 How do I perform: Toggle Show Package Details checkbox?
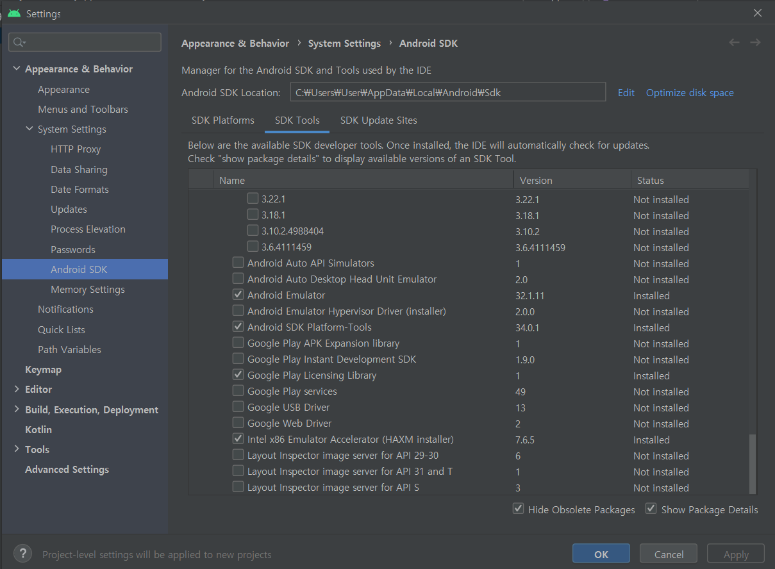[x=651, y=509]
